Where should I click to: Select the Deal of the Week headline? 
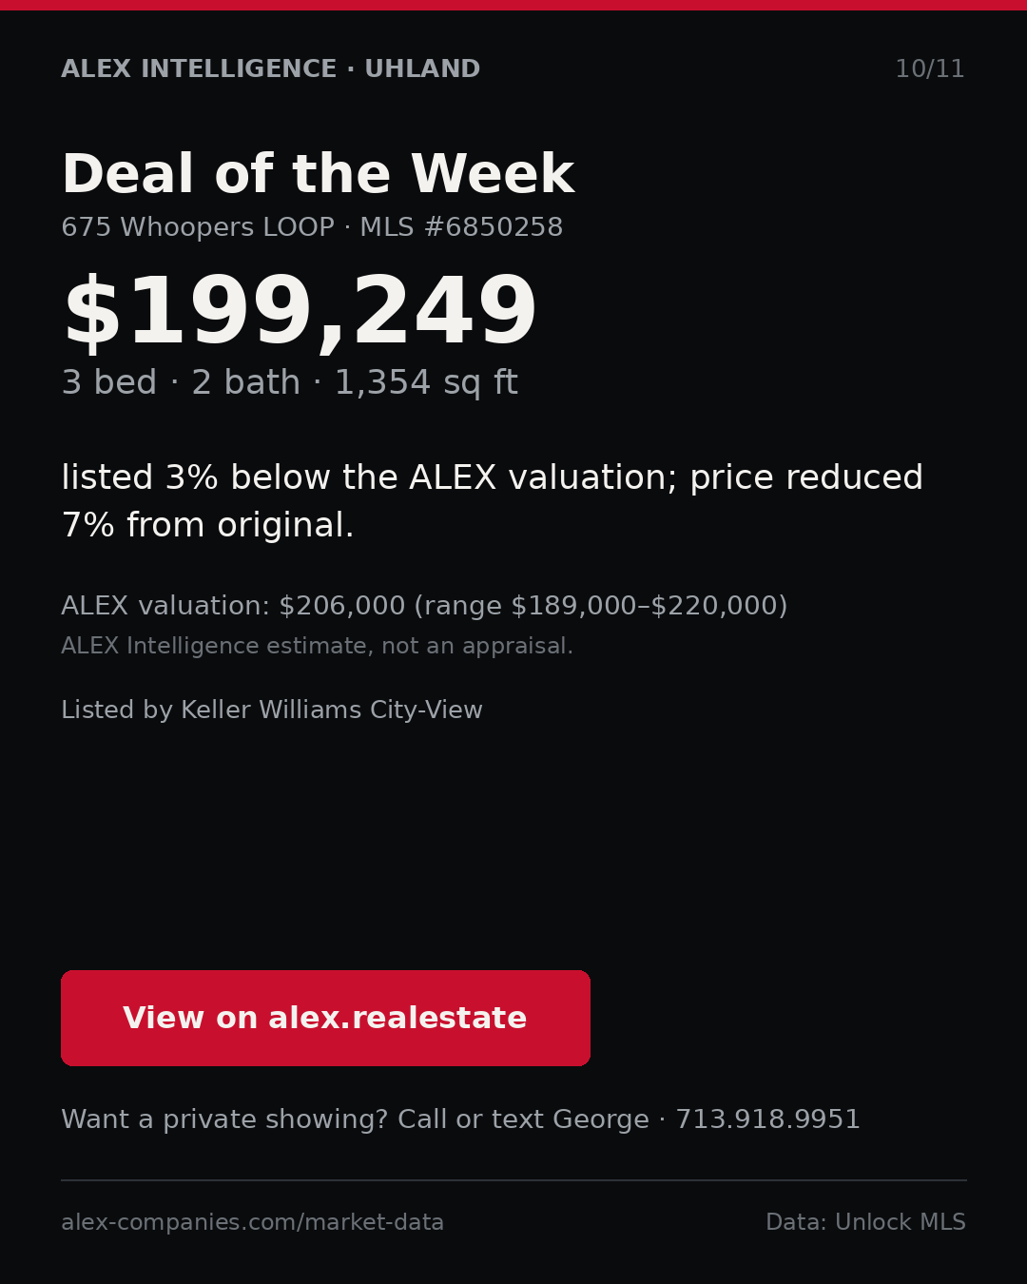coord(318,175)
